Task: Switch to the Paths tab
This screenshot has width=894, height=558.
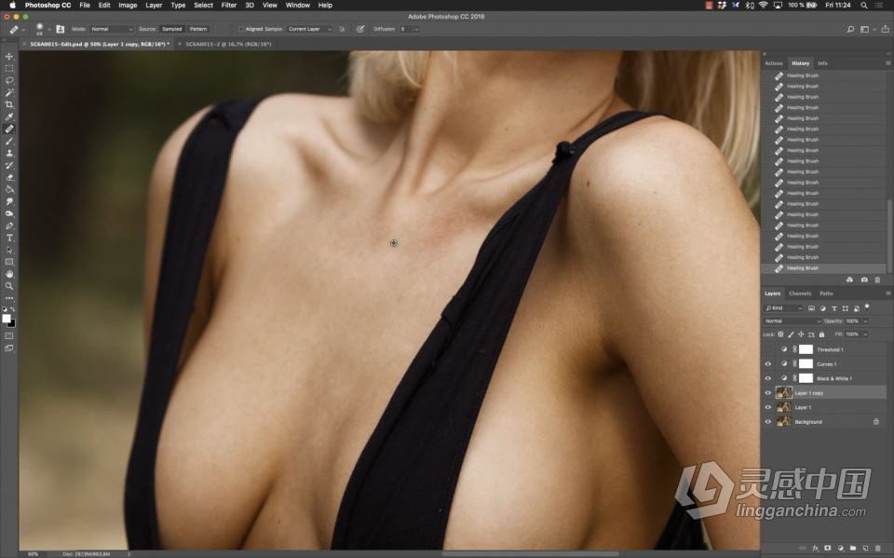Action: point(826,293)
